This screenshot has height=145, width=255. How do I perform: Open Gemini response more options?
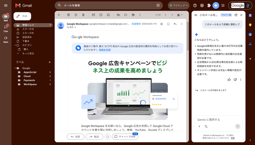[241, 80]
